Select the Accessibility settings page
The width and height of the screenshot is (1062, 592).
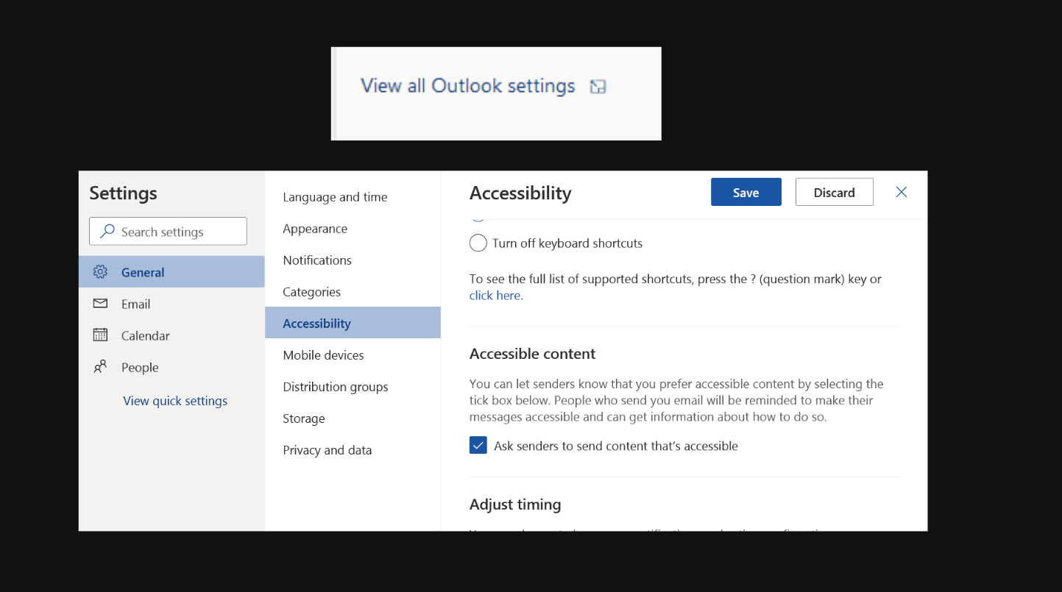pyautogui.click(x=353, y=323)
